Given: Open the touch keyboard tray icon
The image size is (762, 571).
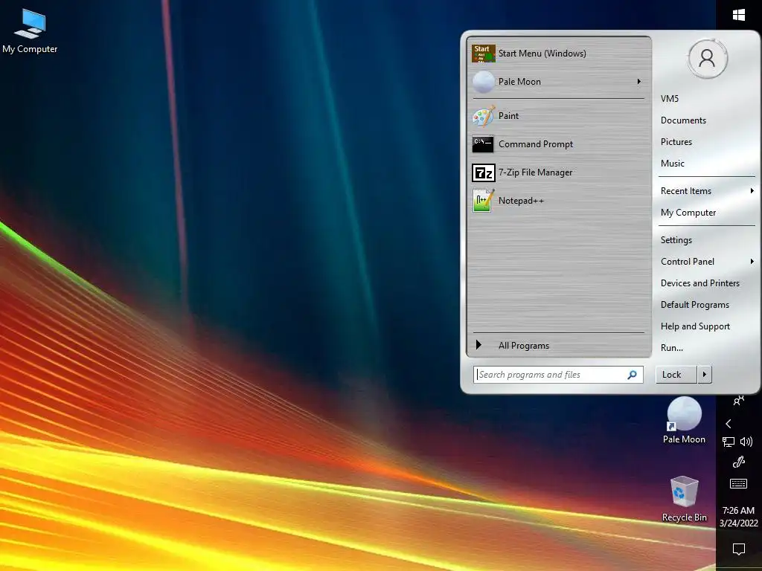Looking at the screenshot, I should click(x=739, y=483).
